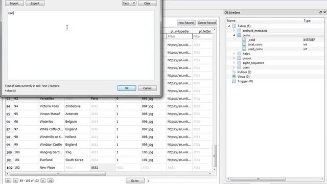Viewport: 327px width, 184px height.
Task: Expand the sqlite_sequence table node
Action: pos(234,62)
